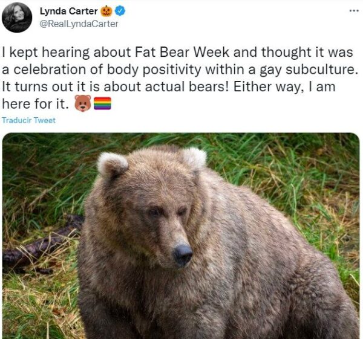
Task: Click the rainbow flag emoji
Action: click(102, 103)
